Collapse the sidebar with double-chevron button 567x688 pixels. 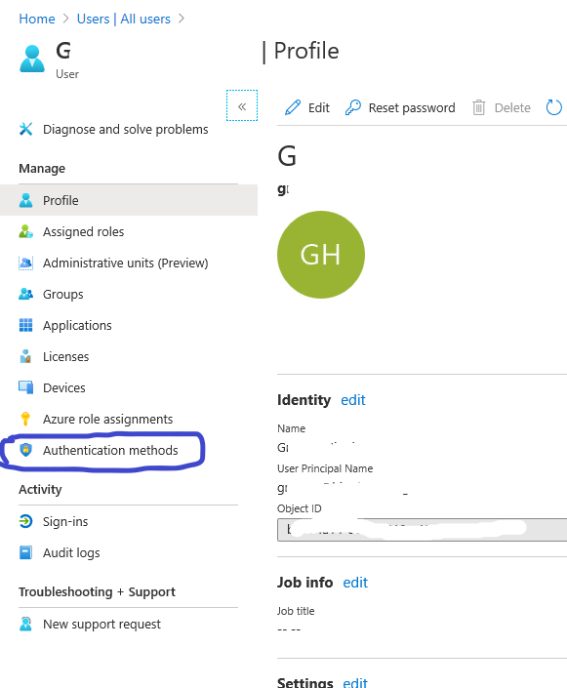pos(242,105)
